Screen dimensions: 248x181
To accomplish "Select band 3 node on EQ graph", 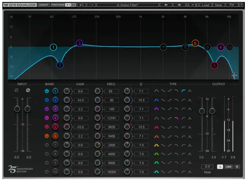I will click(x=79, y=43).
